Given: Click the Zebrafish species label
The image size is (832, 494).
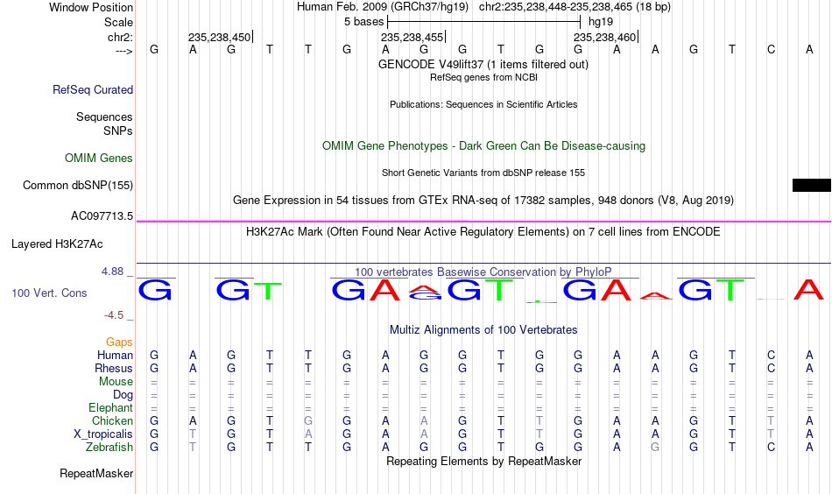Looking at the screenshot, I should 109,447.
